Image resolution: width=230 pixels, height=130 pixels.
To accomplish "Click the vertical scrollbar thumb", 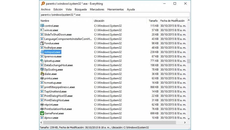I will 189,61.
